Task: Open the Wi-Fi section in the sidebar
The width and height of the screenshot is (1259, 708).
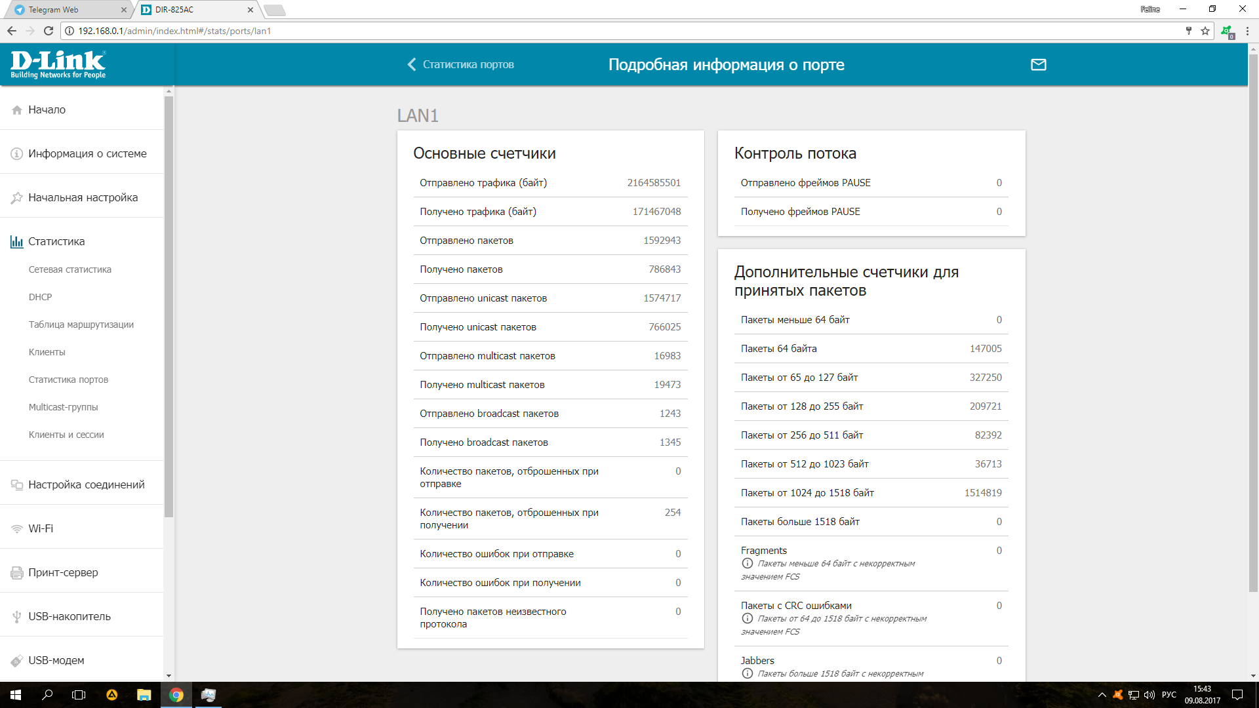Action: pyautogui.click(x=41, y=528)
